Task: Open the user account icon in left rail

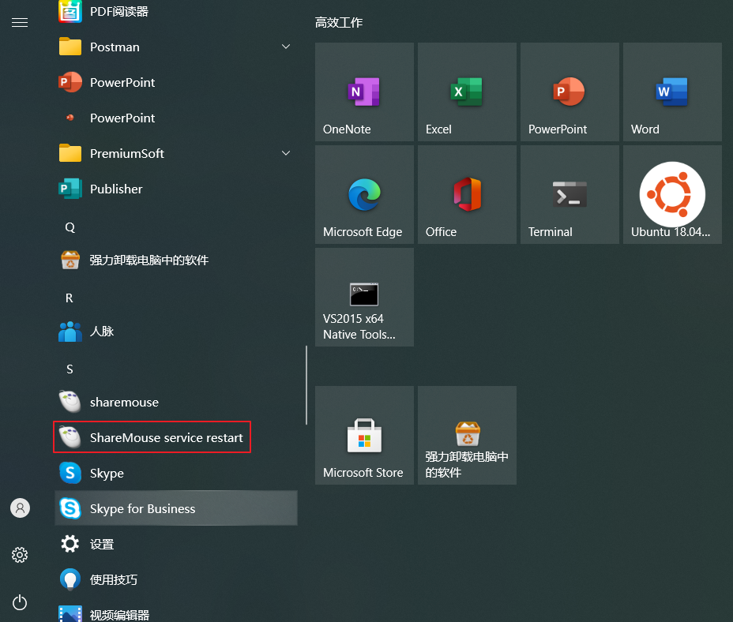Action: coord(20,508)
